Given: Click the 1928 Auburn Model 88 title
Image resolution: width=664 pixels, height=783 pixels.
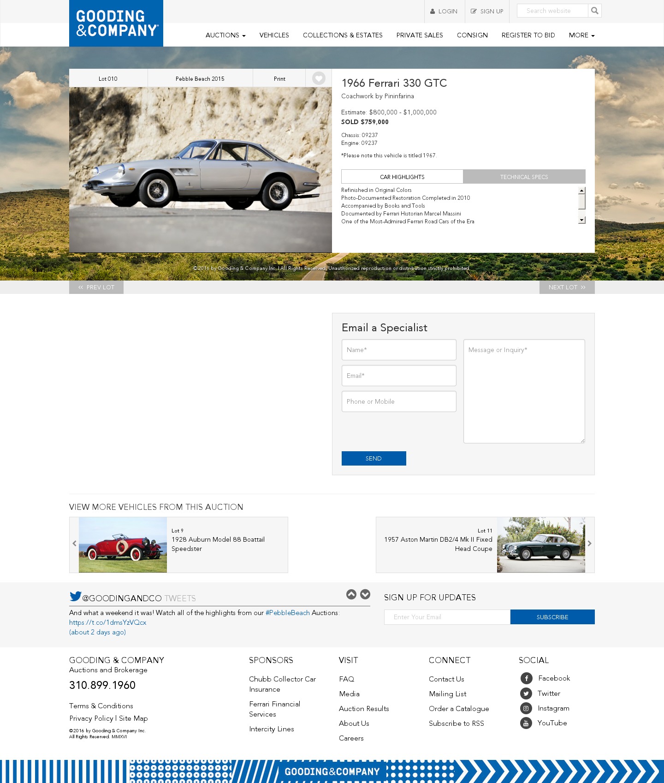Looking at the screenshot, I should coord(218,544).
